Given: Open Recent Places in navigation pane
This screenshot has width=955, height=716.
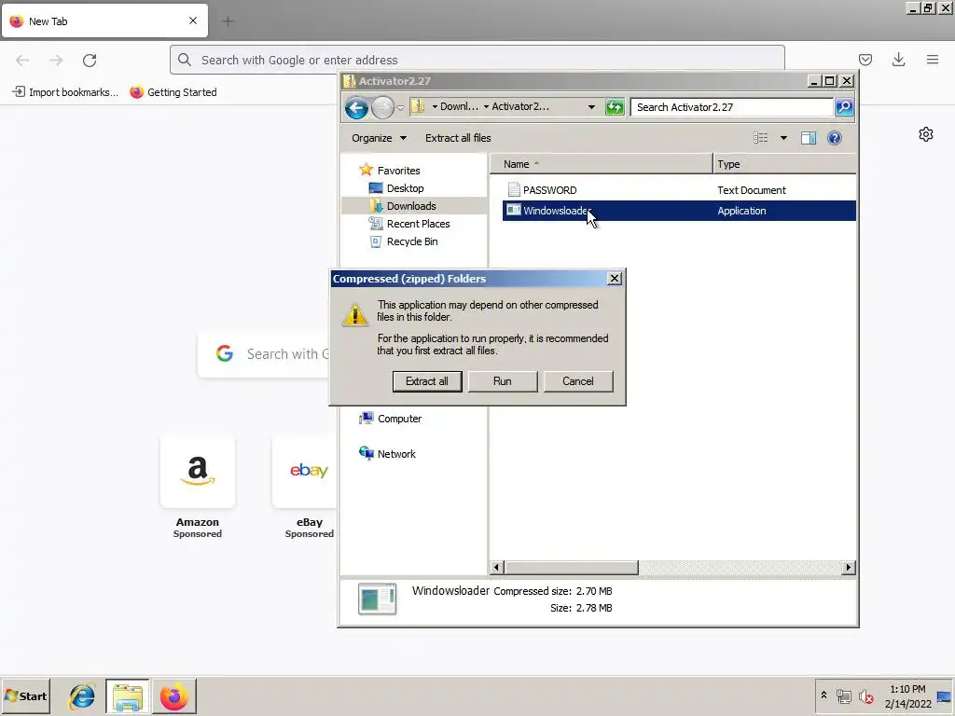Looking at the screenshot, I should [419, 224].
